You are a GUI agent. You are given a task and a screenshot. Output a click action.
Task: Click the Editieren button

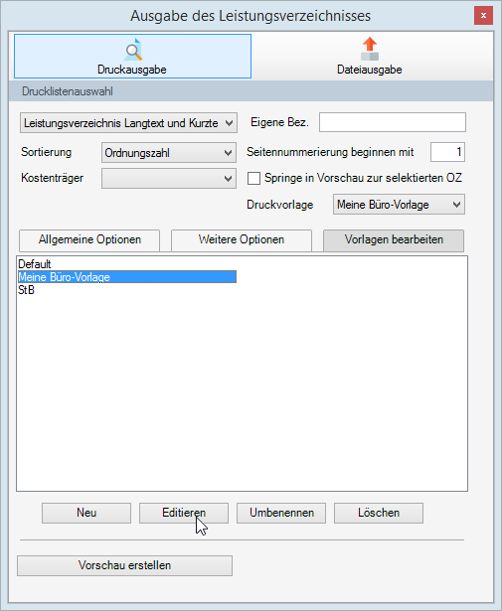pyautogui.click(x=184, y=513)
